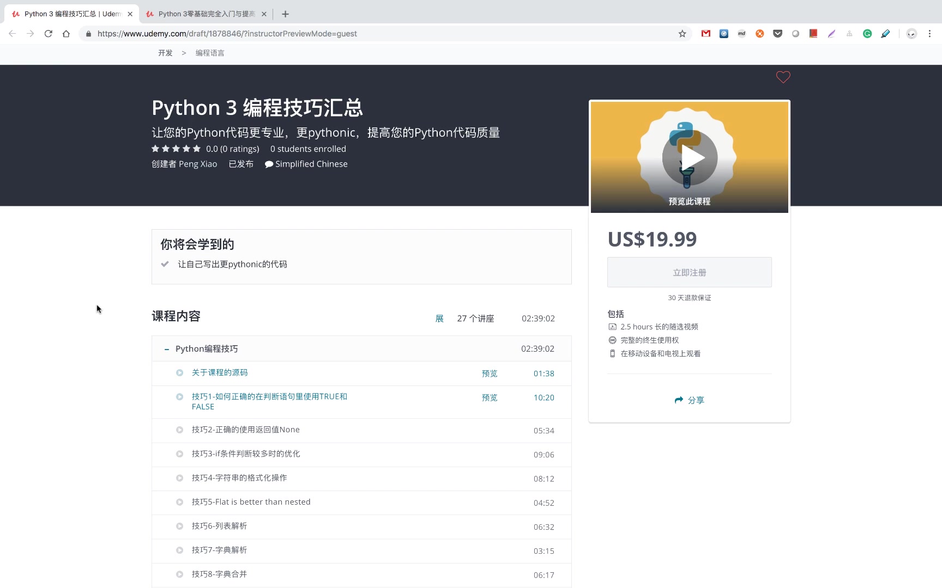Open the Pocket extension icon
This screenshot has height=588, width=942.
click(x=777, y=34)
